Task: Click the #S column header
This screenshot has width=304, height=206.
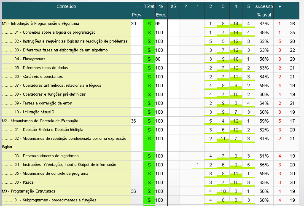Action: [174, 7]
